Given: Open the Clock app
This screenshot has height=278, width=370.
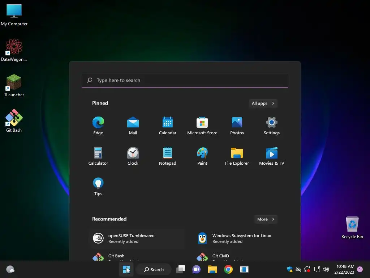Looking at the screenshot, I should (133, 156).
